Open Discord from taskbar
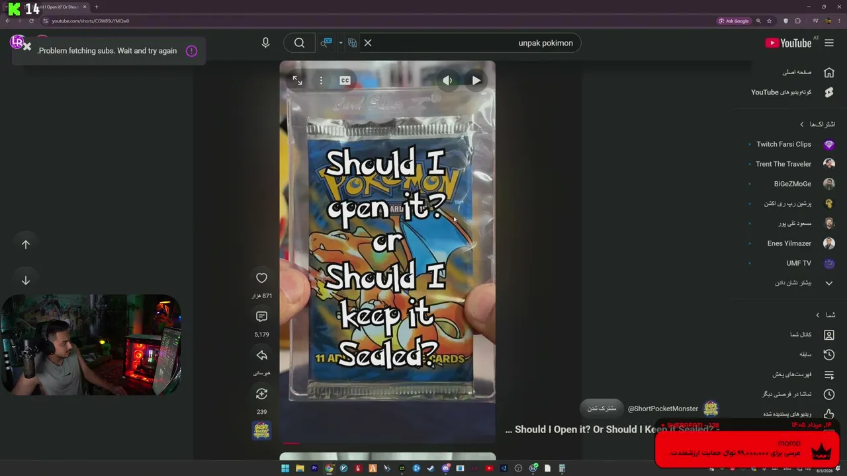The height and width of the screenshot is (476, 847). (445, 469)
